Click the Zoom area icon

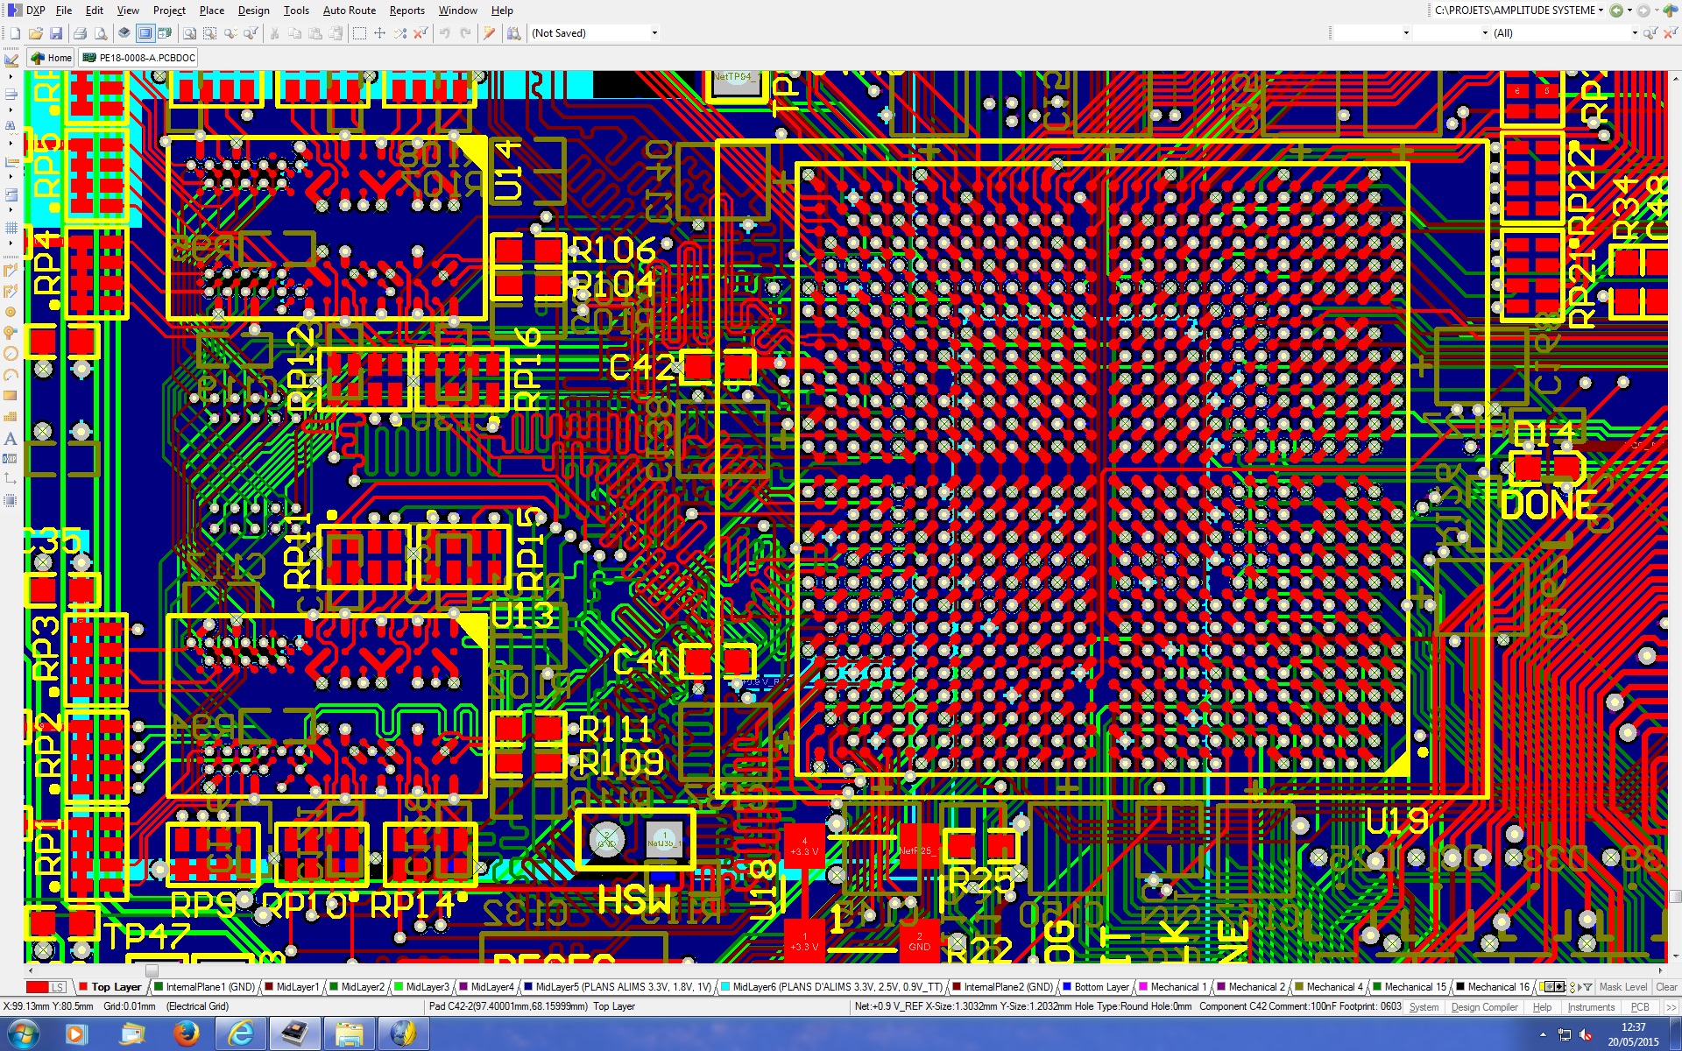[210, 33]
